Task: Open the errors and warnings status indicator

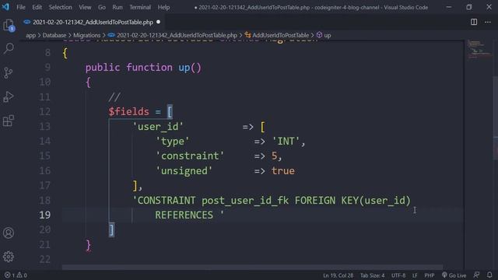Action: point(16,275)
